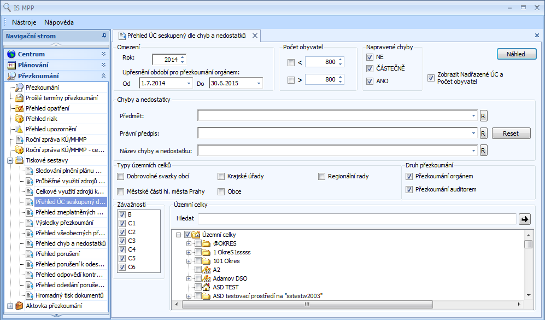The image size is (545, 320).
Task: Click the A2 houses icon
Action: pyautogui.click(x=207, y=270)
